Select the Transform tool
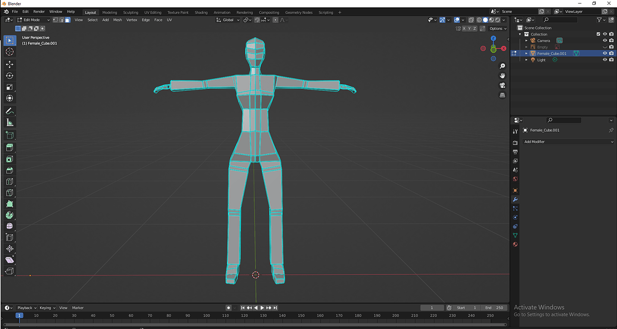 (x=10, y=98)
